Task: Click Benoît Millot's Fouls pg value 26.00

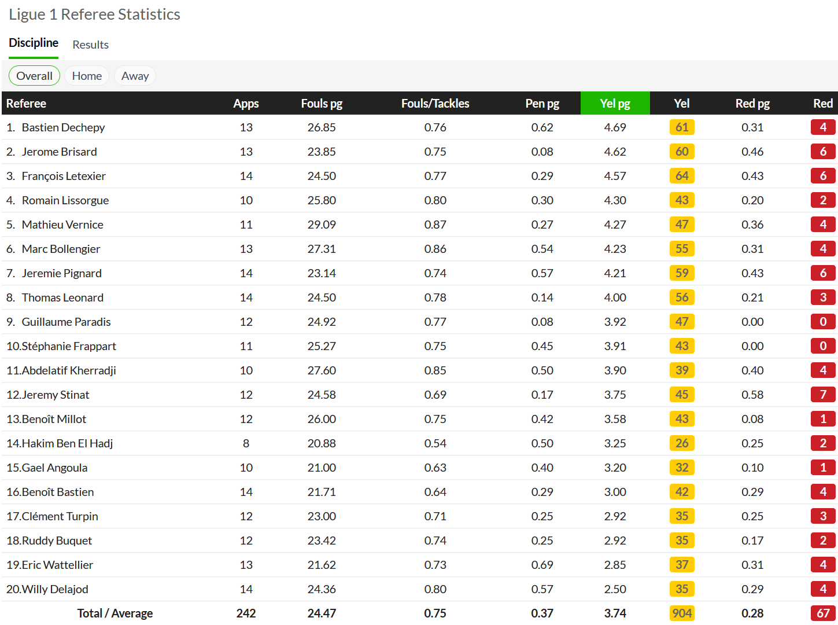Action: (x=322, y=419)
